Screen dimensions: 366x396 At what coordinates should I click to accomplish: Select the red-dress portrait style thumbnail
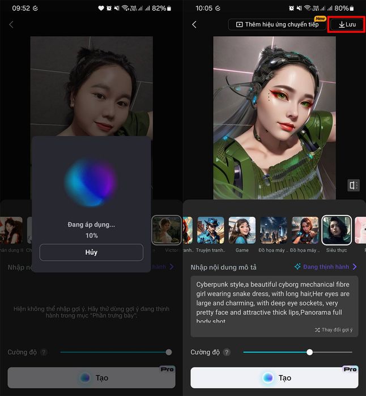[11, 230]
